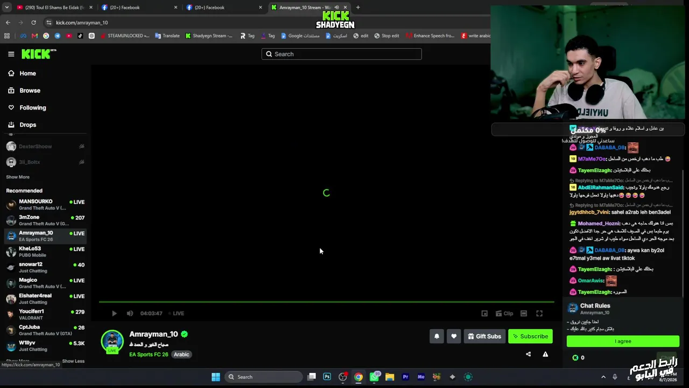The width and height of the screenshot is (689, 388).
Task: Open 3mZone recommended channel
Action: [45, 220]
